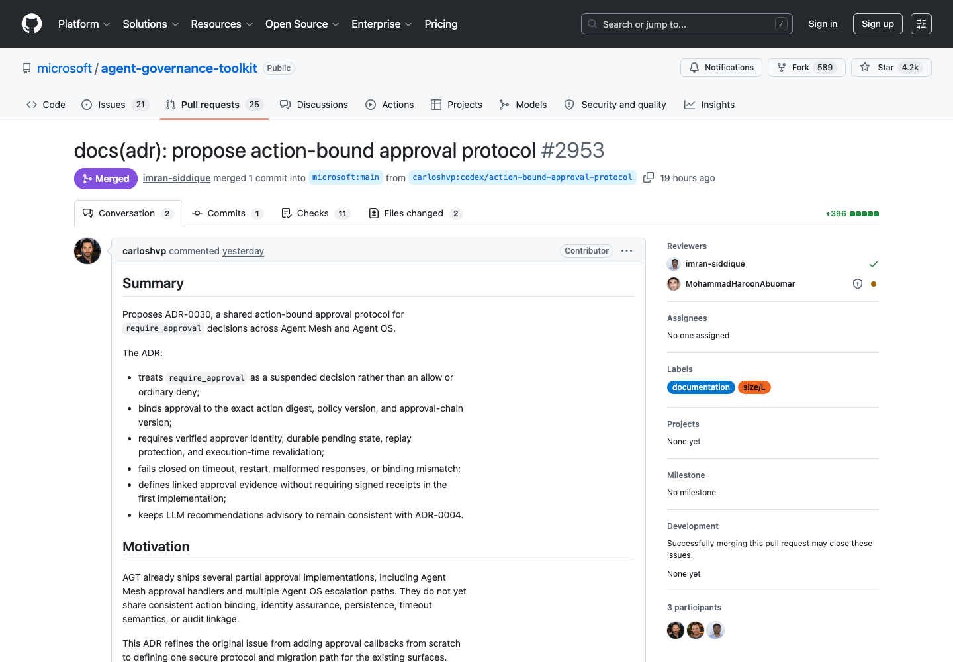Open reviewer MohammadHaroonAbuomar profile
953x662 pixels.
tap(741, 284)
